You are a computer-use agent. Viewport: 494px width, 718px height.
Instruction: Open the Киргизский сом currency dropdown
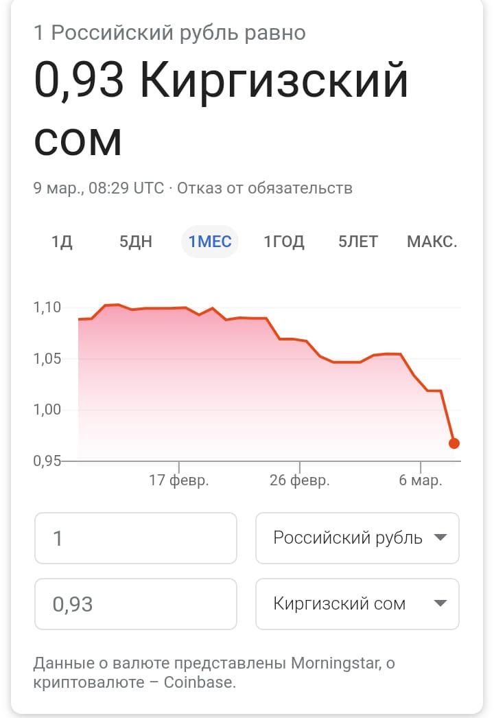pyautogui.click(x=357, y=604)
